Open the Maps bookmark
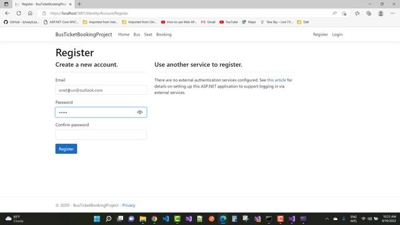The image size is (400, 225). click(249, 22)
